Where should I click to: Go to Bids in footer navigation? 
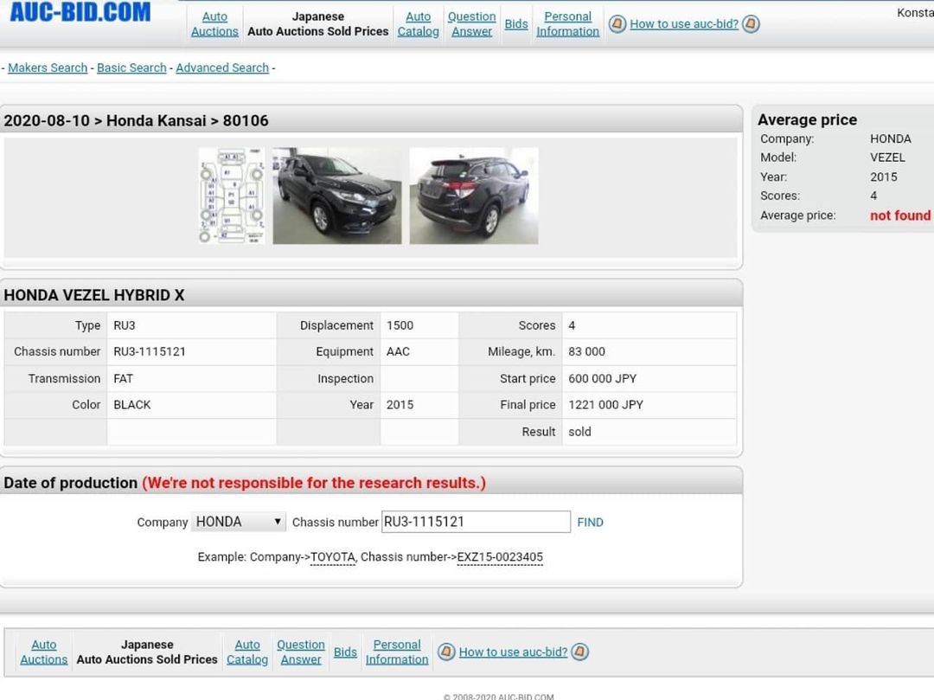click(x=345, y=652)
